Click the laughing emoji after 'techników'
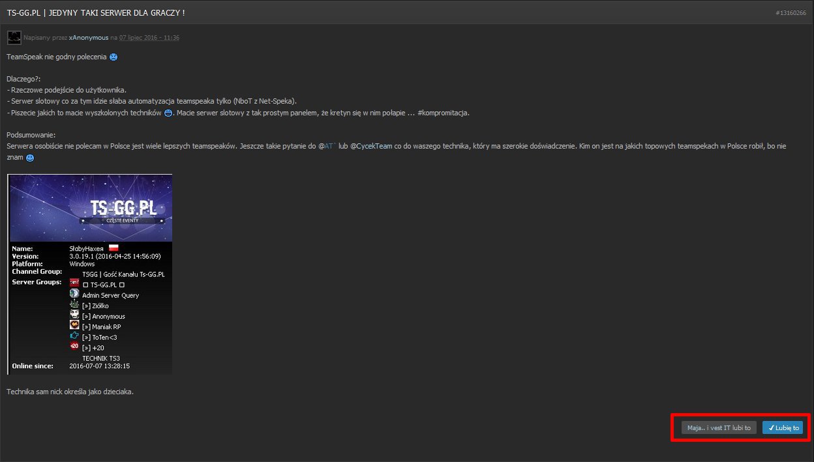The height and width of the screenshot is (462, 814). click(x=168, y=113)
